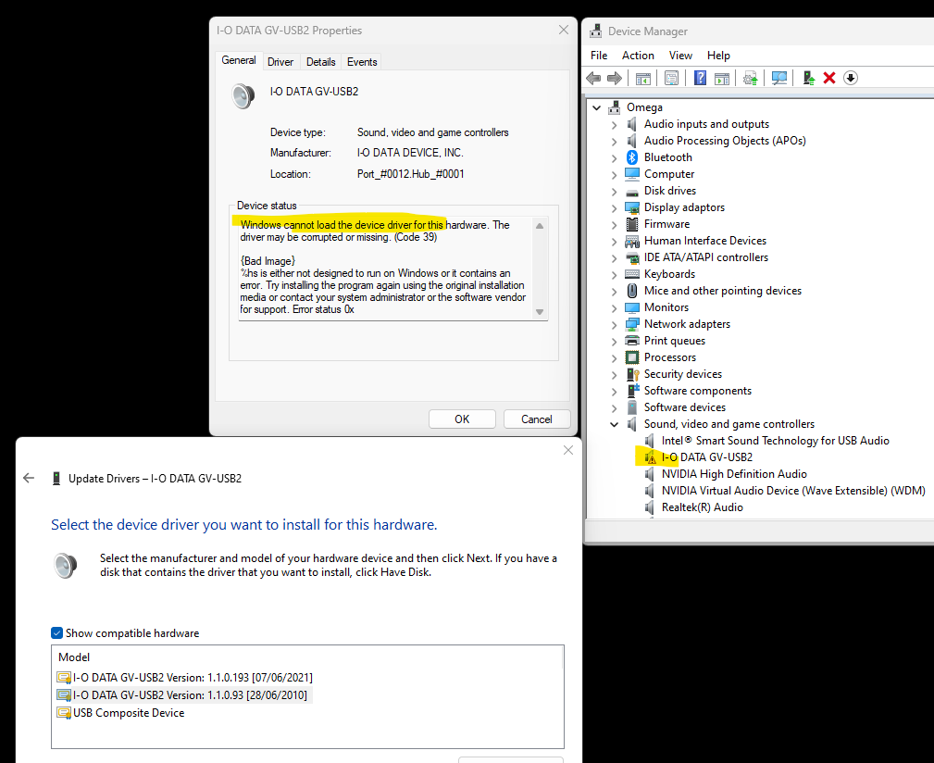934x763 pixels.
Task: Expand the Monitors category
Action: (x=614, y=308)
